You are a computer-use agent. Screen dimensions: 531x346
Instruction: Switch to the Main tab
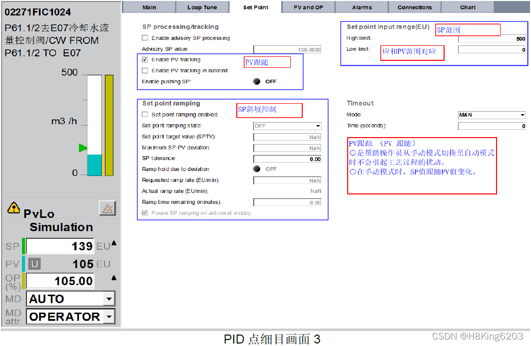(149, 7)
